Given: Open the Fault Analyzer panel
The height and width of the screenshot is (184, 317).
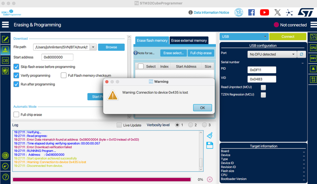Looking at the screenshot, I should pos(313,69).
